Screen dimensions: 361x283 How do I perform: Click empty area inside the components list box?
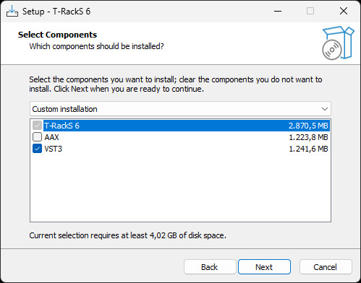click(180, 188)
